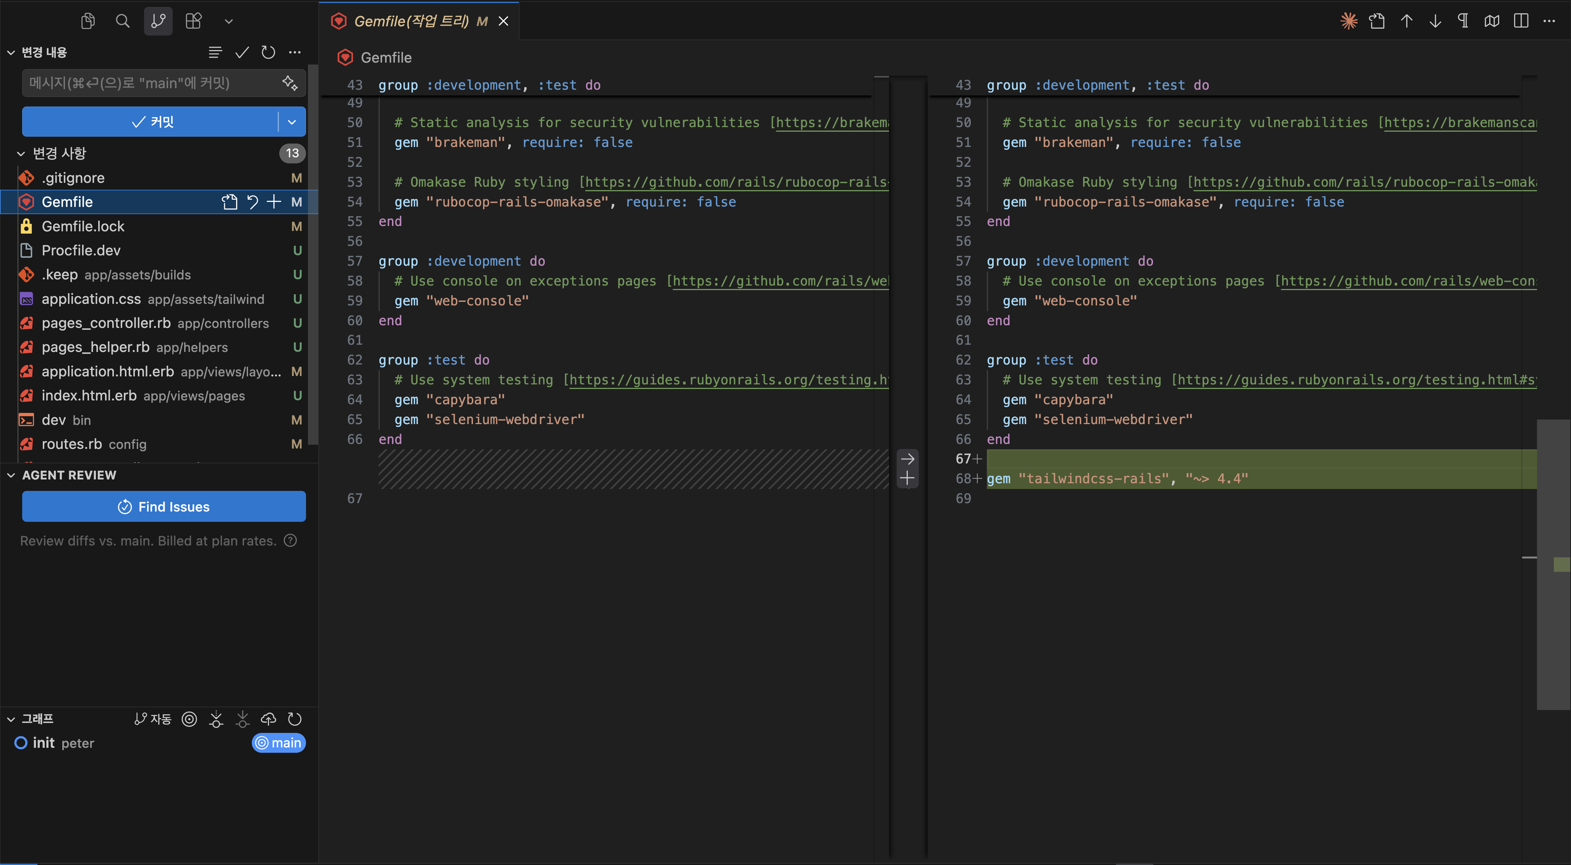Switch view to tree or list
The image size is (1571, 865).
pos(215,52)
